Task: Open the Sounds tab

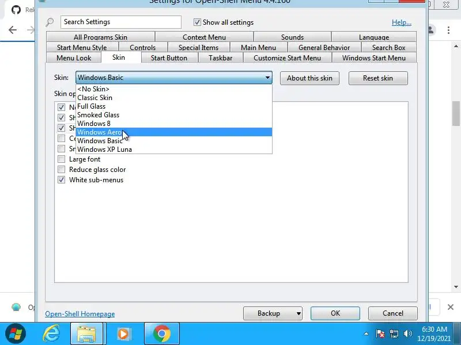Action: [292, 37]
